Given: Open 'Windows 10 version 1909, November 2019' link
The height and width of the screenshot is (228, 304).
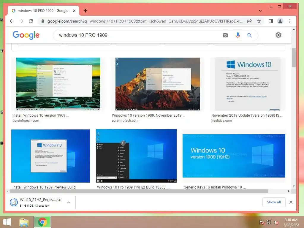Looking at the screenshot, I should [149, 115].
